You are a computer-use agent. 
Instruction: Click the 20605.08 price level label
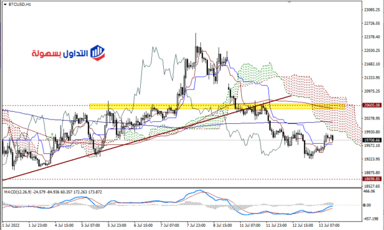pyautogui.click(x=372, y=105)
